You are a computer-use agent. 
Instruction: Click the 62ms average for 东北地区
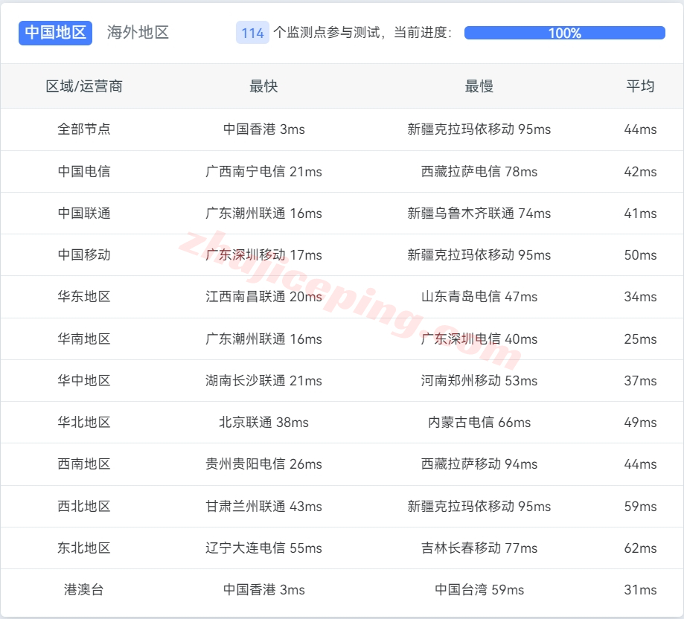pos(640,548)
